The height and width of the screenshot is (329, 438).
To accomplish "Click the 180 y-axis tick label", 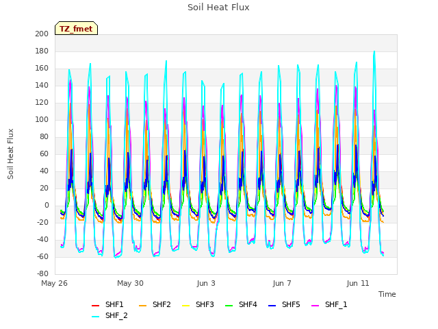I will (x=42, y=51).
